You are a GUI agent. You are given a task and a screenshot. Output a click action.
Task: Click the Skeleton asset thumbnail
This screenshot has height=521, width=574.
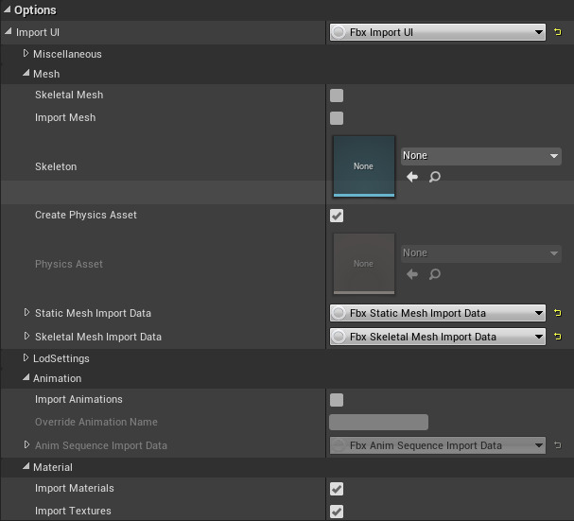coord(363,166)
